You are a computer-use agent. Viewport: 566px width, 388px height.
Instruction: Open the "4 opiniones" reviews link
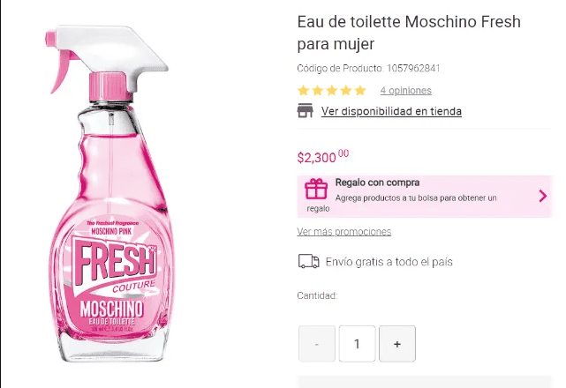click(x=406, y=90)
